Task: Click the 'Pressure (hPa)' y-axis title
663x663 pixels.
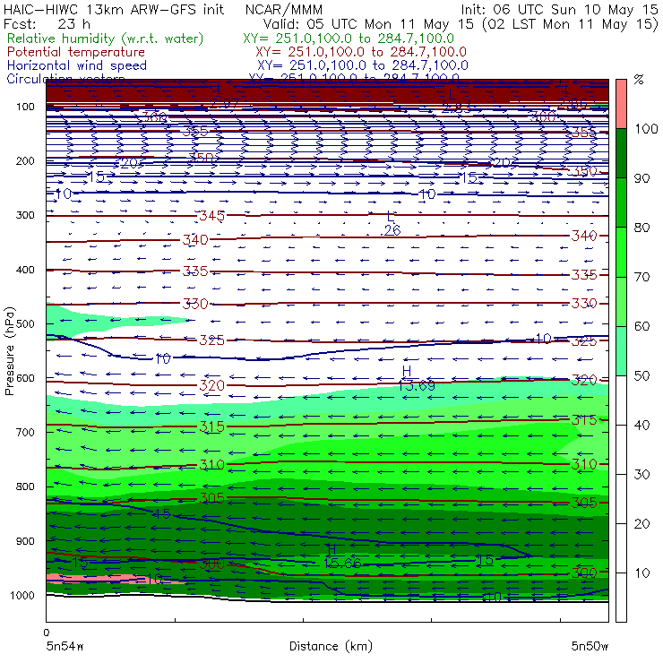Action: coord(9,351)
